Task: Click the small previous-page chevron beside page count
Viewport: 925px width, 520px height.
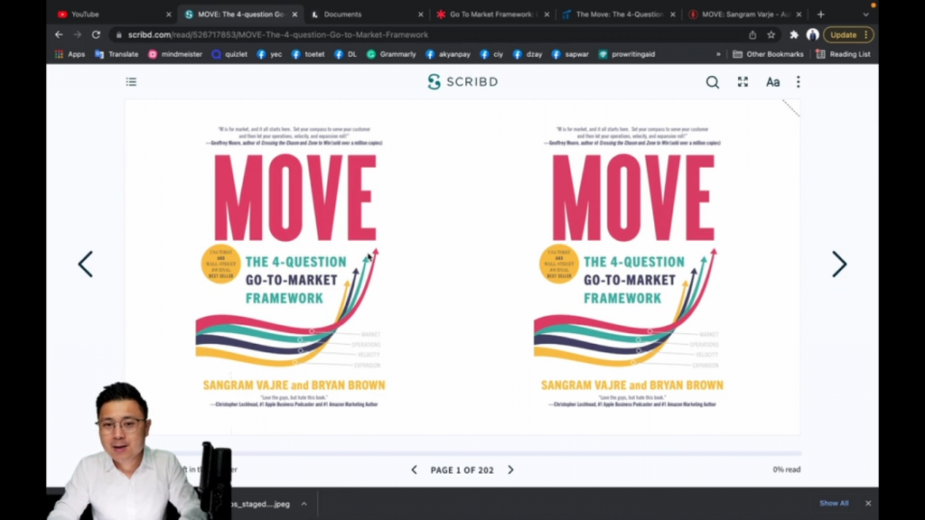Action: pyautogui.click(x=414, y=469)
